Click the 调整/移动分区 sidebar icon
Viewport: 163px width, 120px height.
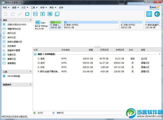[x=4, y=29]
